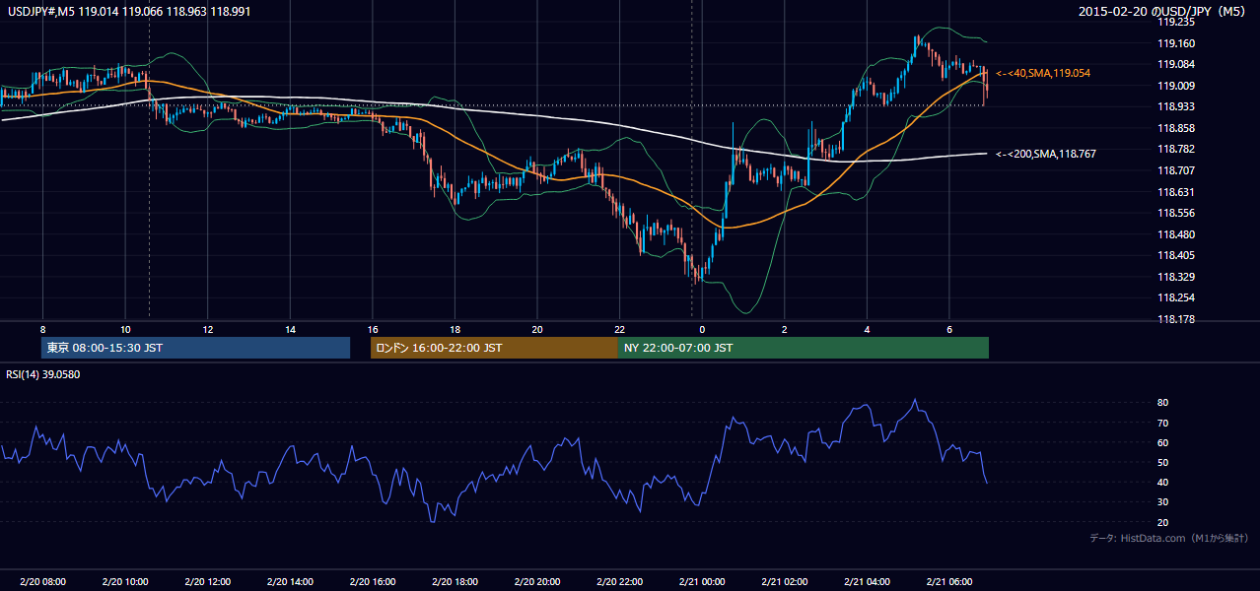Click the 2/20 08:00 time label
Screen dimensions: 1260x591
point(42,581)
